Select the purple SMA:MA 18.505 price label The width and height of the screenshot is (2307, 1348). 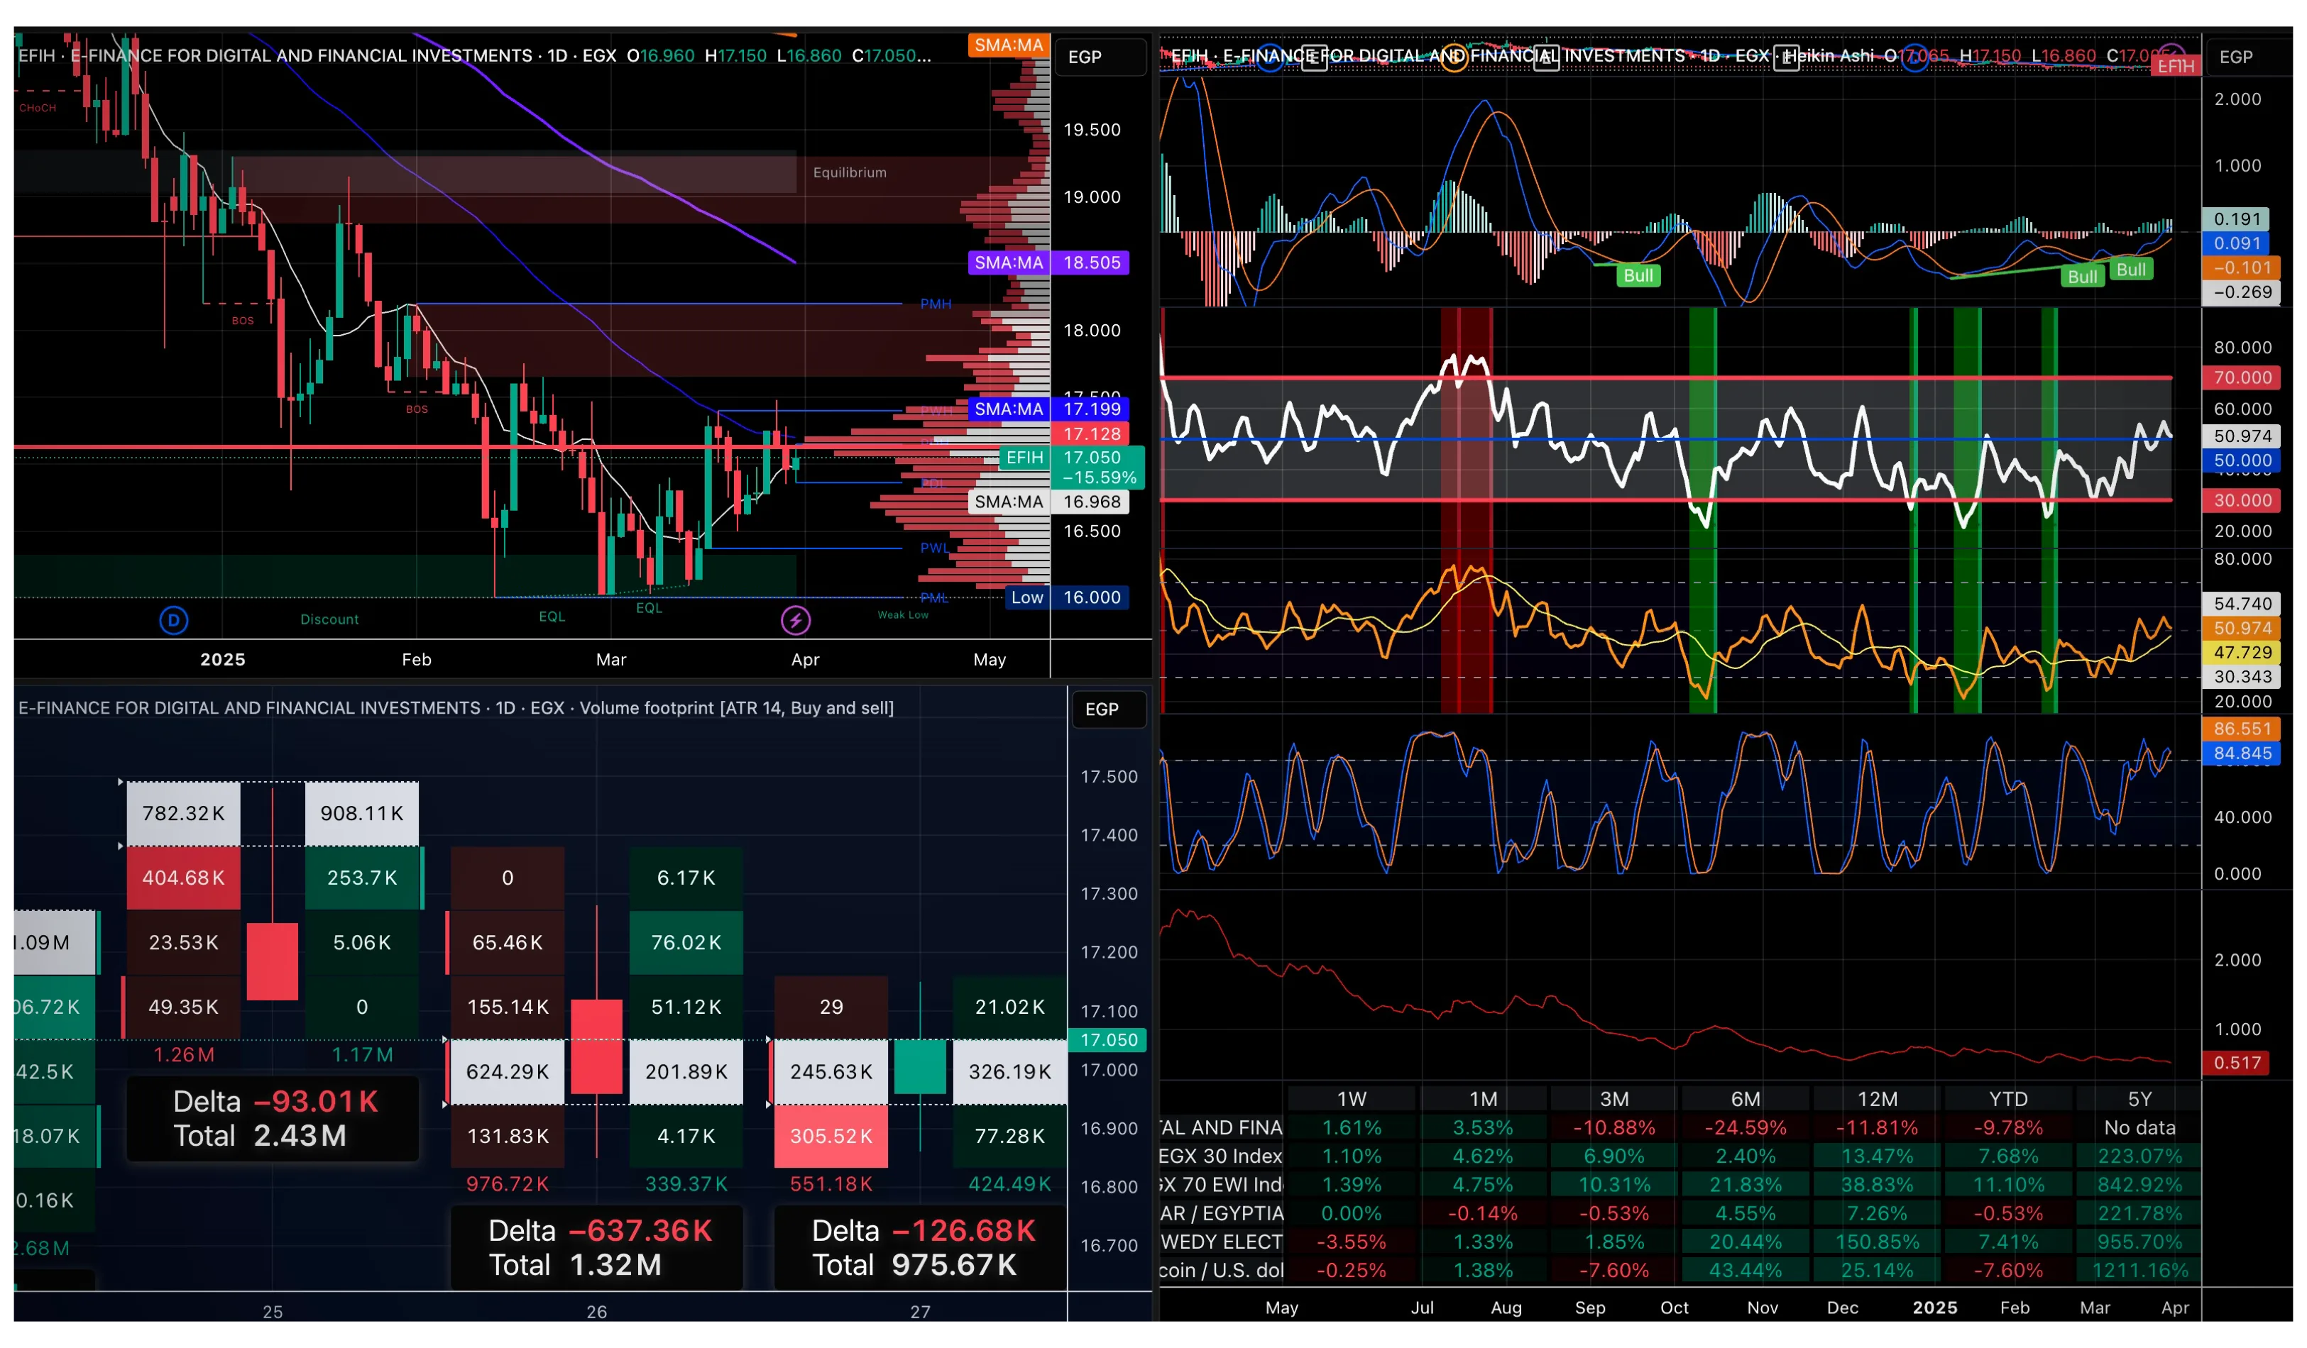click(x=1049, y=263)
